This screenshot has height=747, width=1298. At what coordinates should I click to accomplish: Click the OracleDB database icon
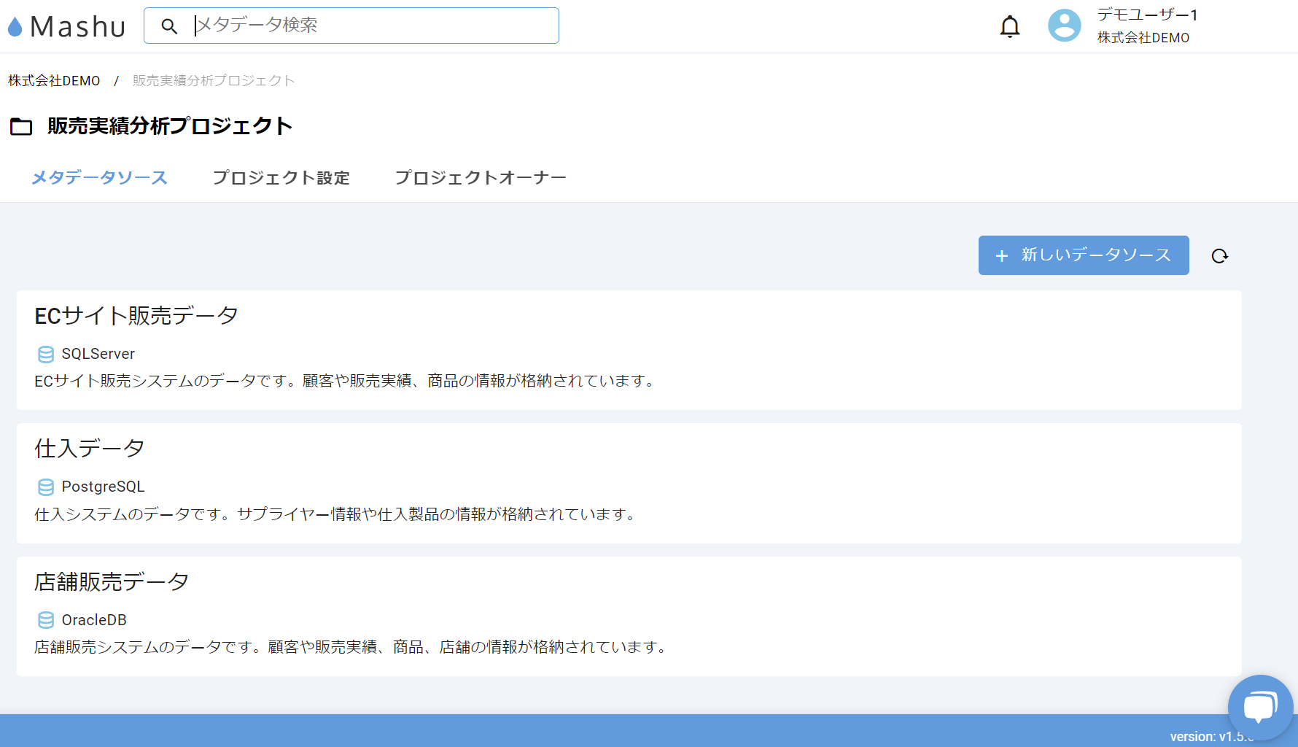tap(45, 619)
